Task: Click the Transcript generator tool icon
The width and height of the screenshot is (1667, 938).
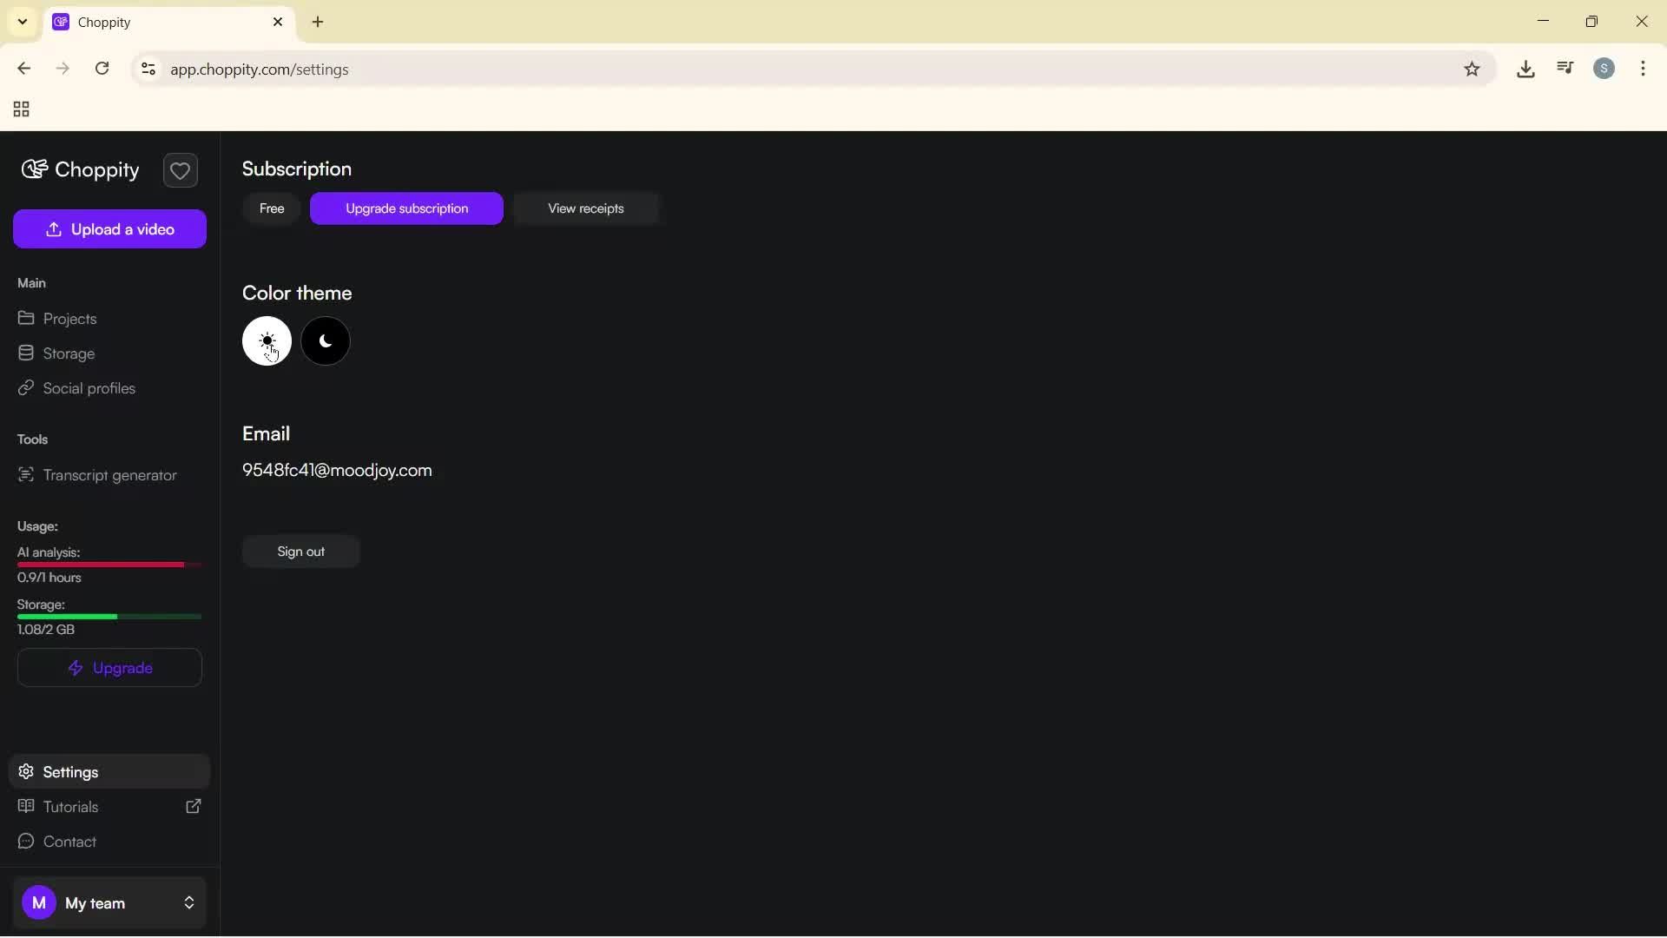Action: [x=27, y=475]
